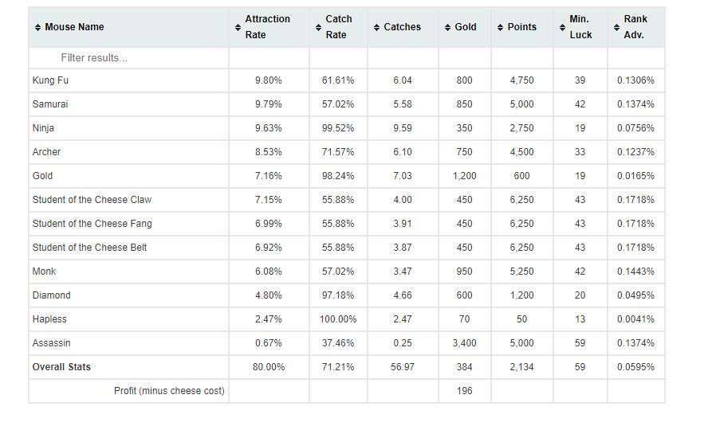
Task: Select the Ninja row name
Action: coord(43,128)
